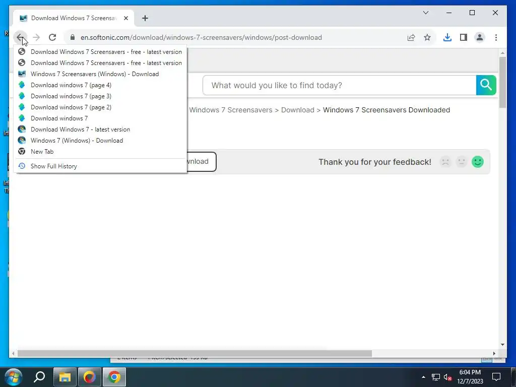Screen dimensions: 516x387
Task: Click the network tray icon
Action: coord(436,377)
